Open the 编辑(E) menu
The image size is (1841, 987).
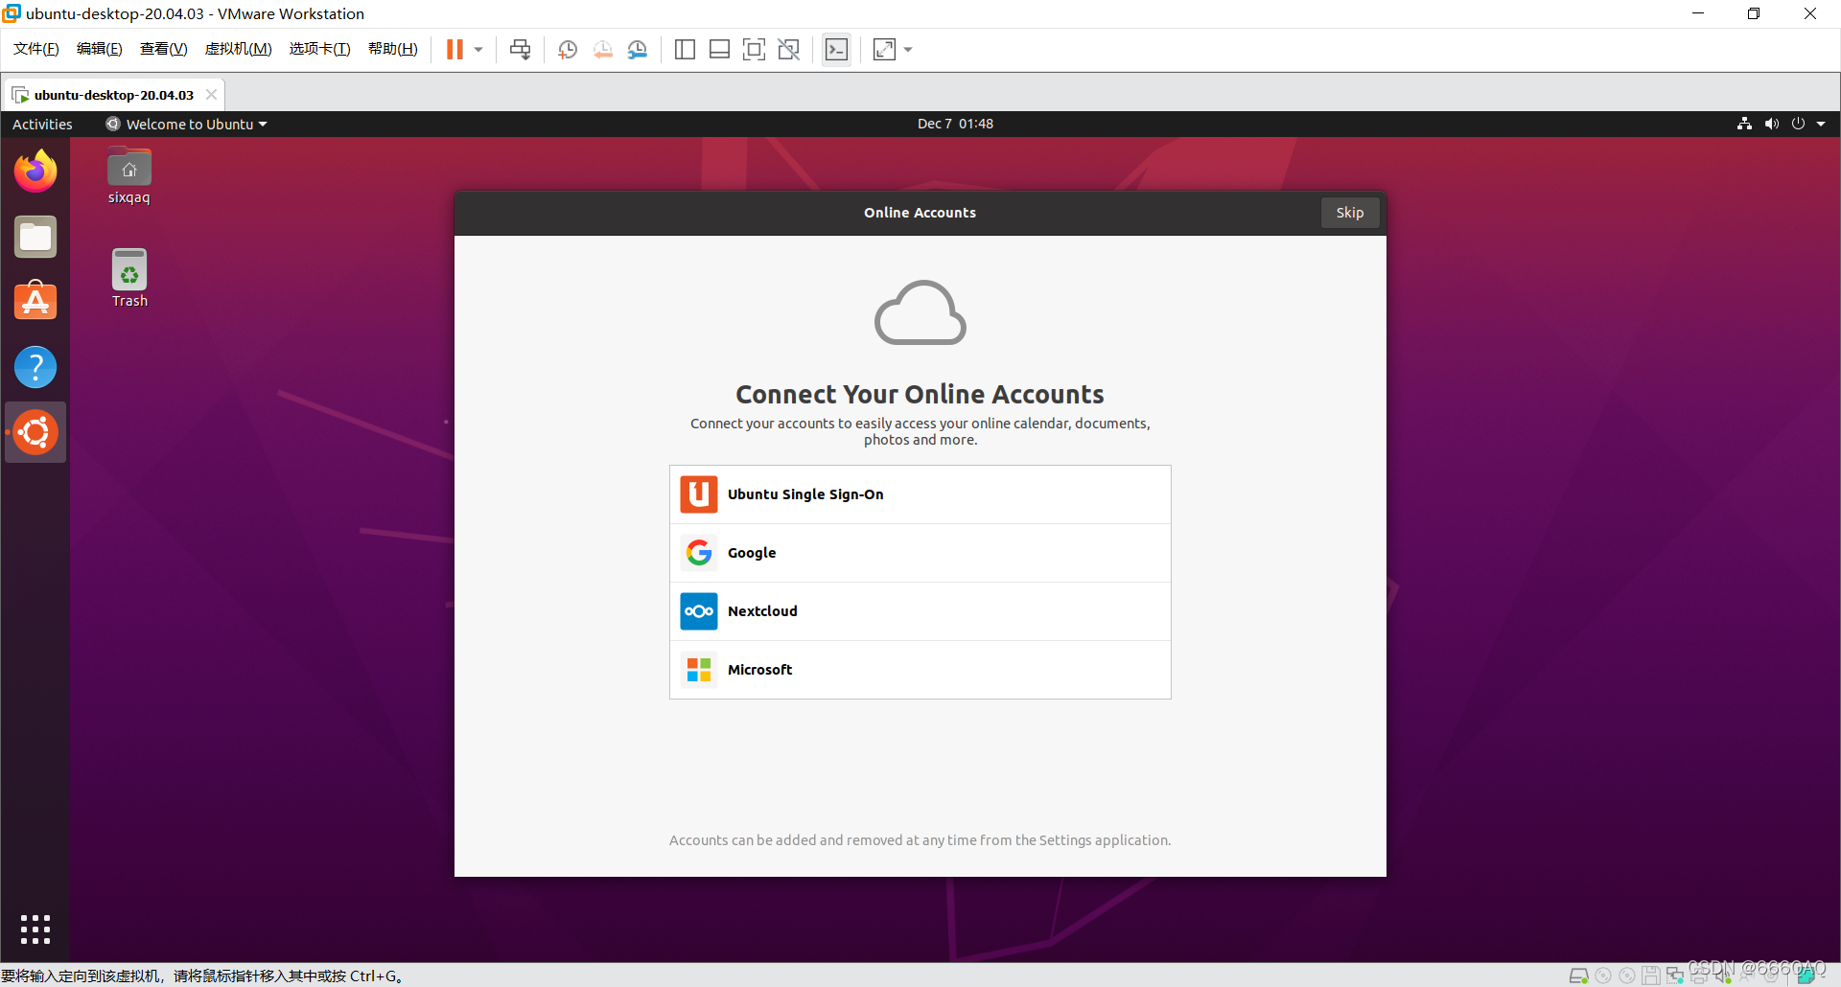click(x=100, y=49)
